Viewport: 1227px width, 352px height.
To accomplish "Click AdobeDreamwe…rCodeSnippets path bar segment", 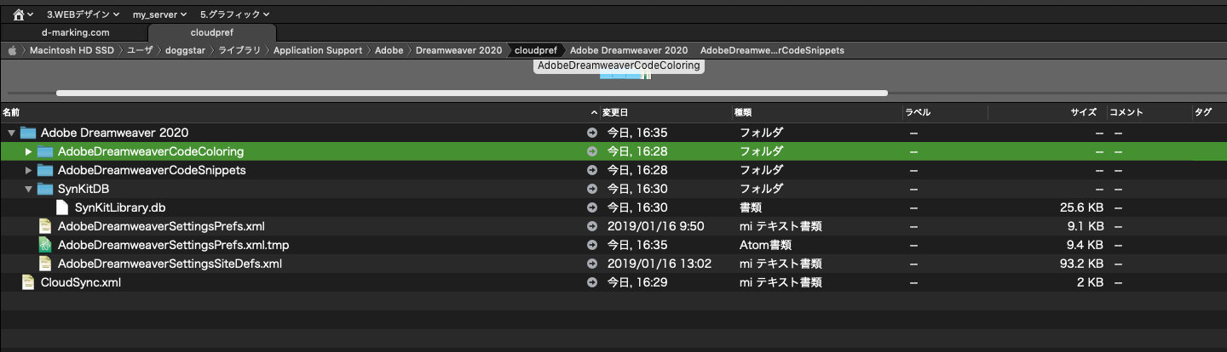I will coord(772,50).
